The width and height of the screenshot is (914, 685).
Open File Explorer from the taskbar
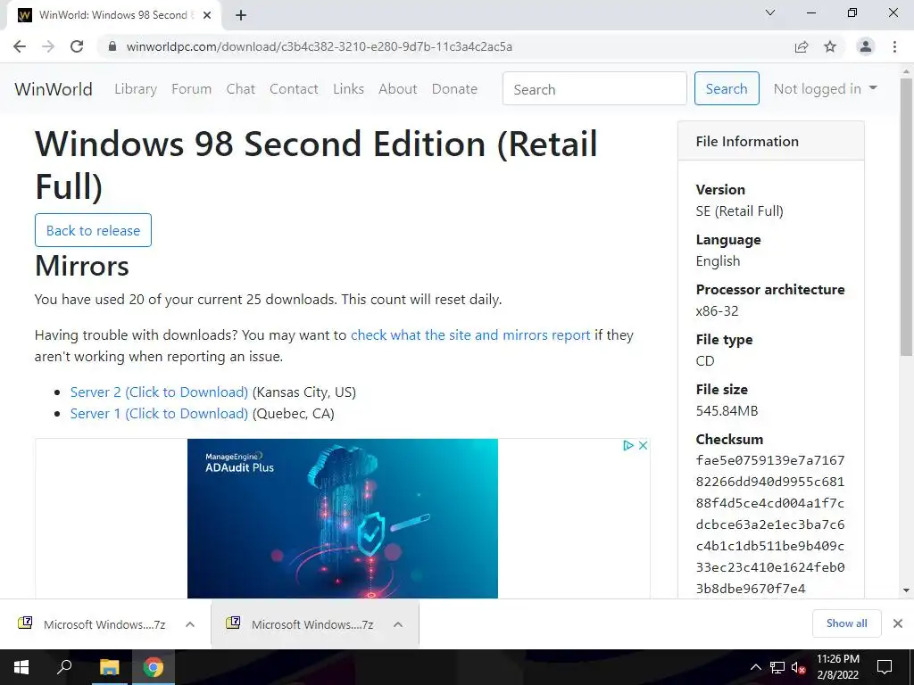[x=109, y=667]
